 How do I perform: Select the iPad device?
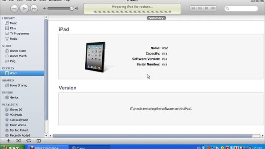pyautogui.click(x=22, y=73)
